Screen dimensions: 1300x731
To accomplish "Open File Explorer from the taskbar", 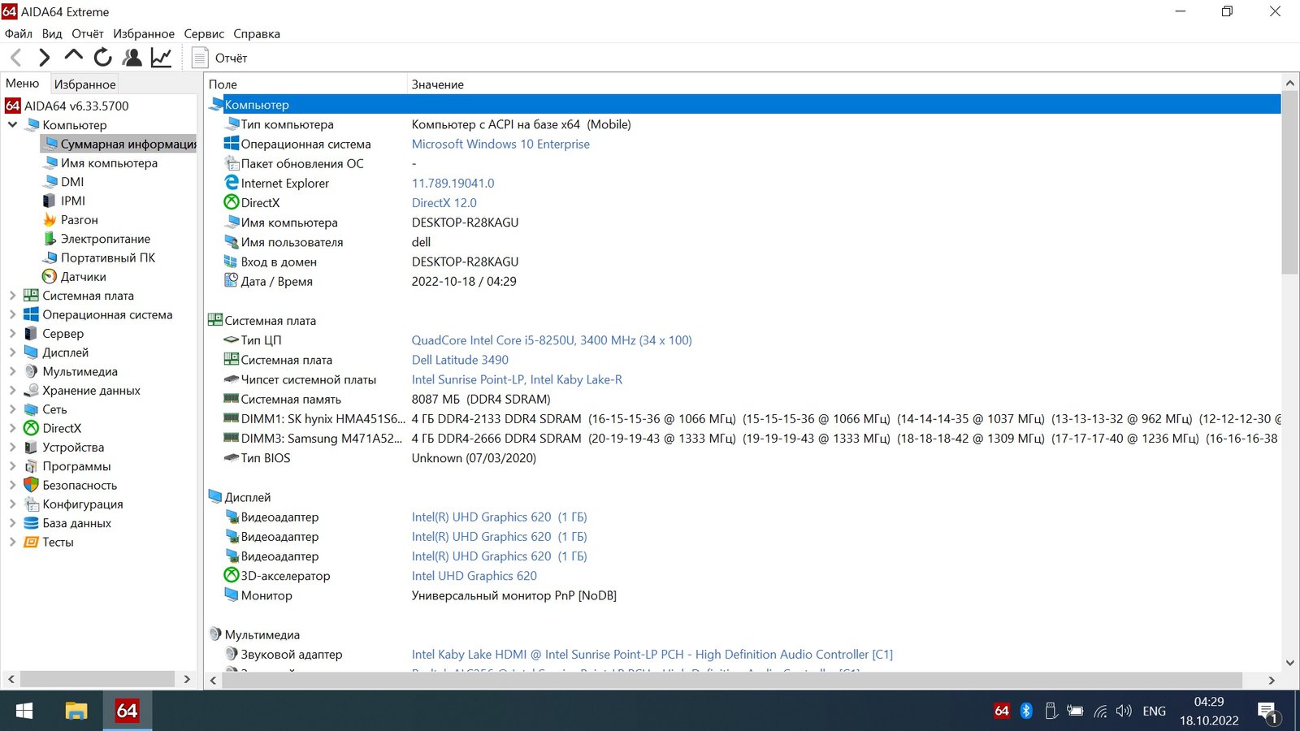I will tap(76, 711).
